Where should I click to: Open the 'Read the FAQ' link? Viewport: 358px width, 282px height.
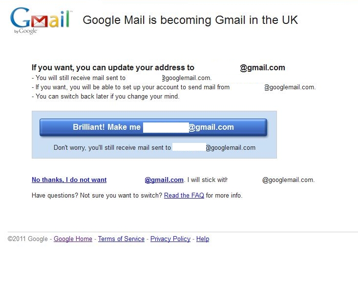[184, 195]
